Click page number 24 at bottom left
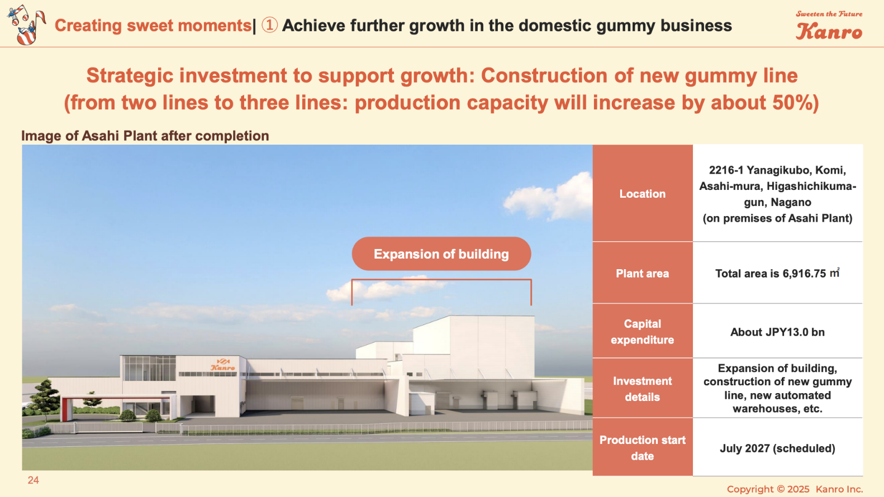The image size is (884, 497). (34, 480)
